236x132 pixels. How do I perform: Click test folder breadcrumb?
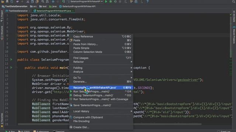(43, 7)
